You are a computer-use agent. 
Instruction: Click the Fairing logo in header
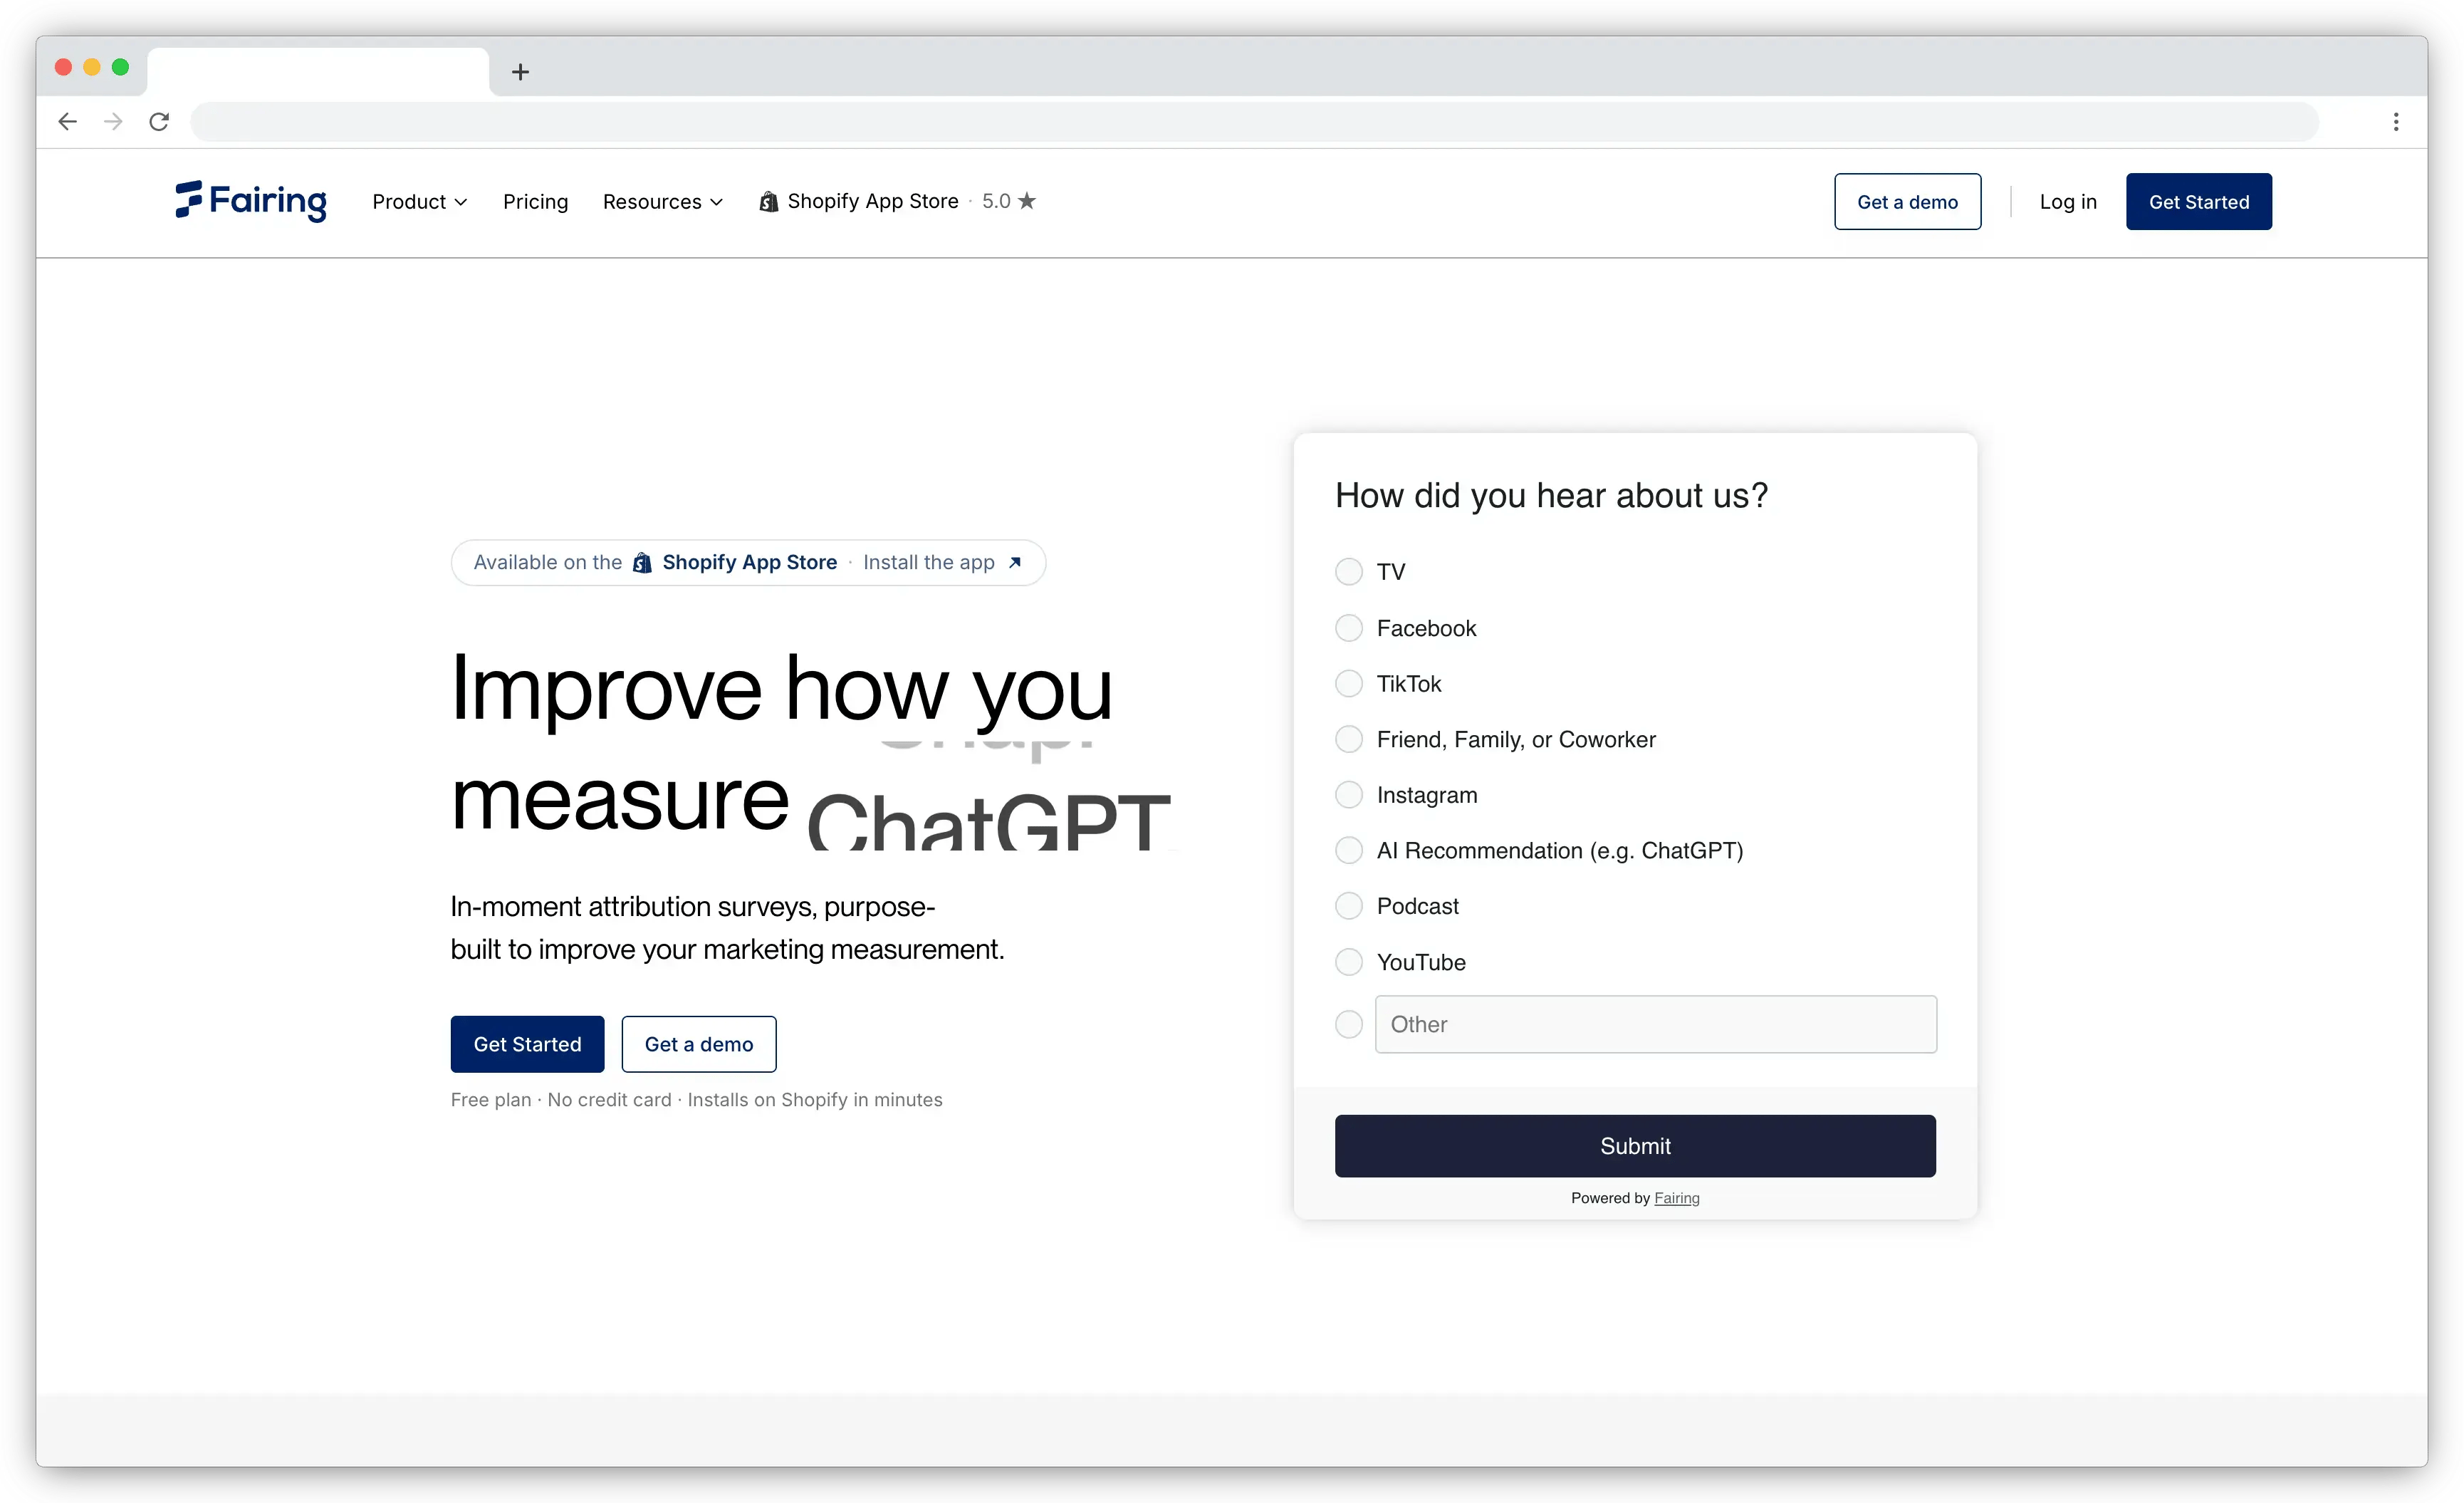tap(250, 201)
